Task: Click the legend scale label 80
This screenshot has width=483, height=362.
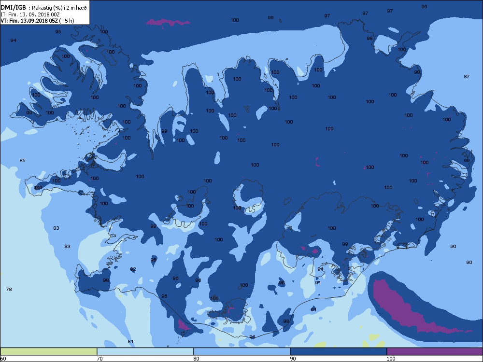Action: 196,359
